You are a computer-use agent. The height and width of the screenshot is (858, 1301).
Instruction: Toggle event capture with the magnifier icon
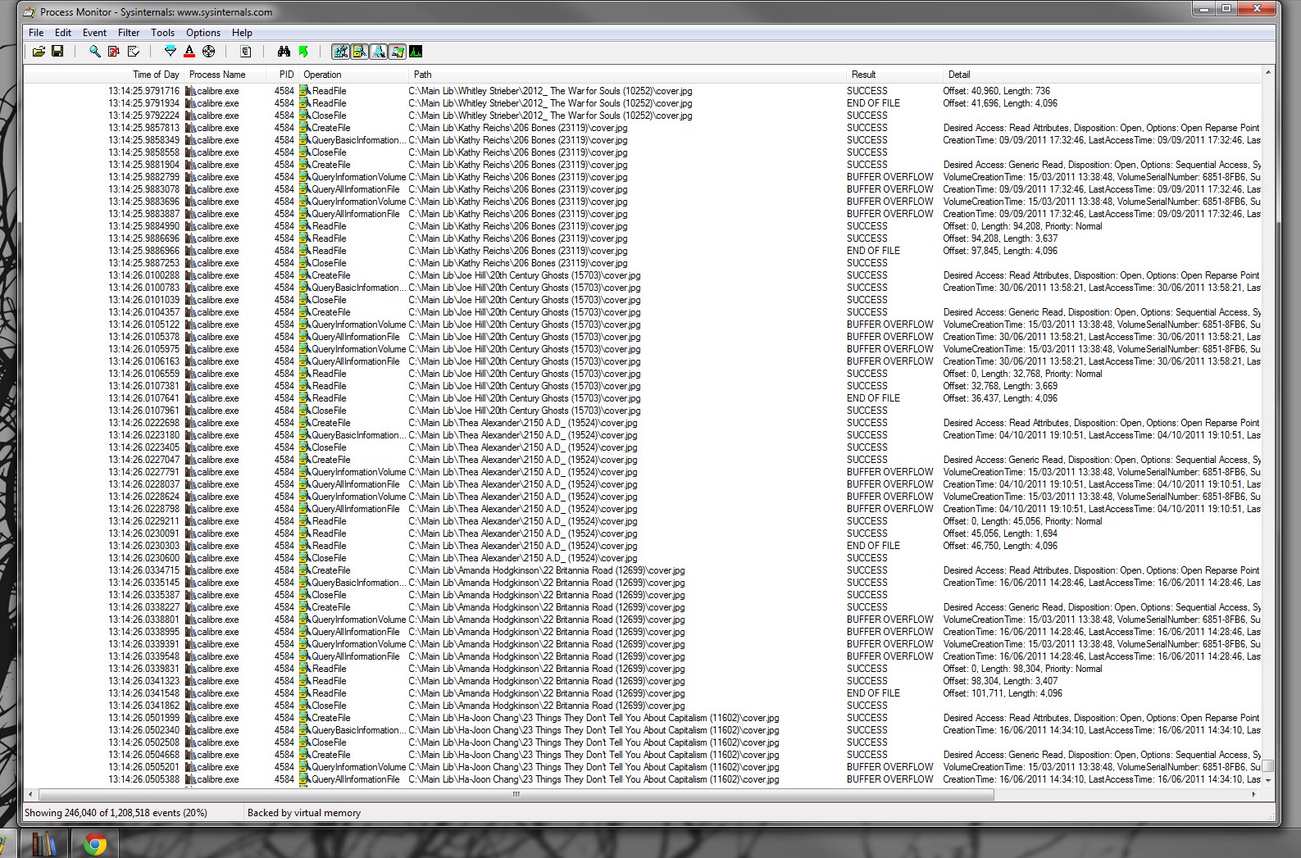tap(95, 52)
